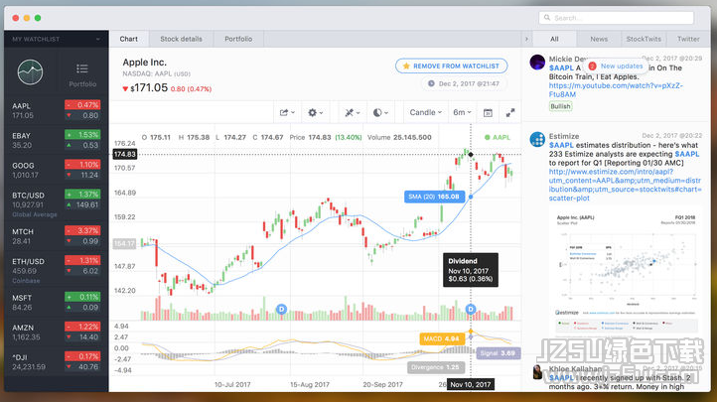Click the clock timestamp Dec 2, 2017 @21:47
717x402 pixels.
pyautogui.click(x=464, y=83)
